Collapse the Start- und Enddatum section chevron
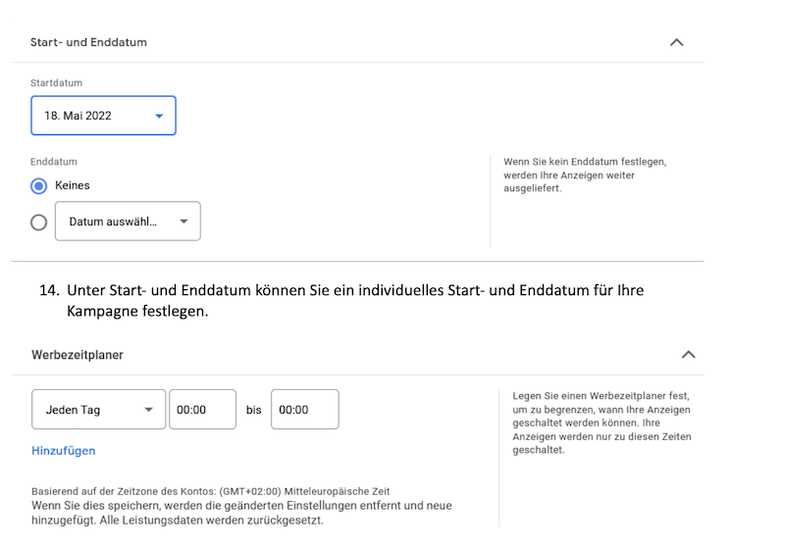Image resolution: width=785 pixels, height=547 pixels. [x=676, y=42]
